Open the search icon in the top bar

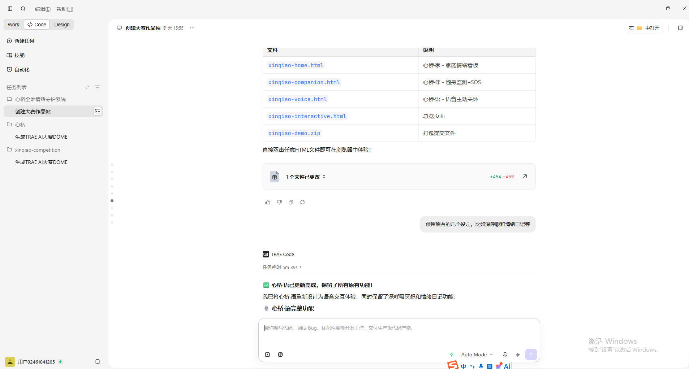(23, 9)
